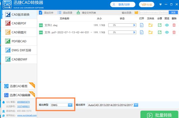The width and height of the screenshot is (179, 118).
Task: Click the 咨询热线 support icon
Action: (x=4, y=111)
